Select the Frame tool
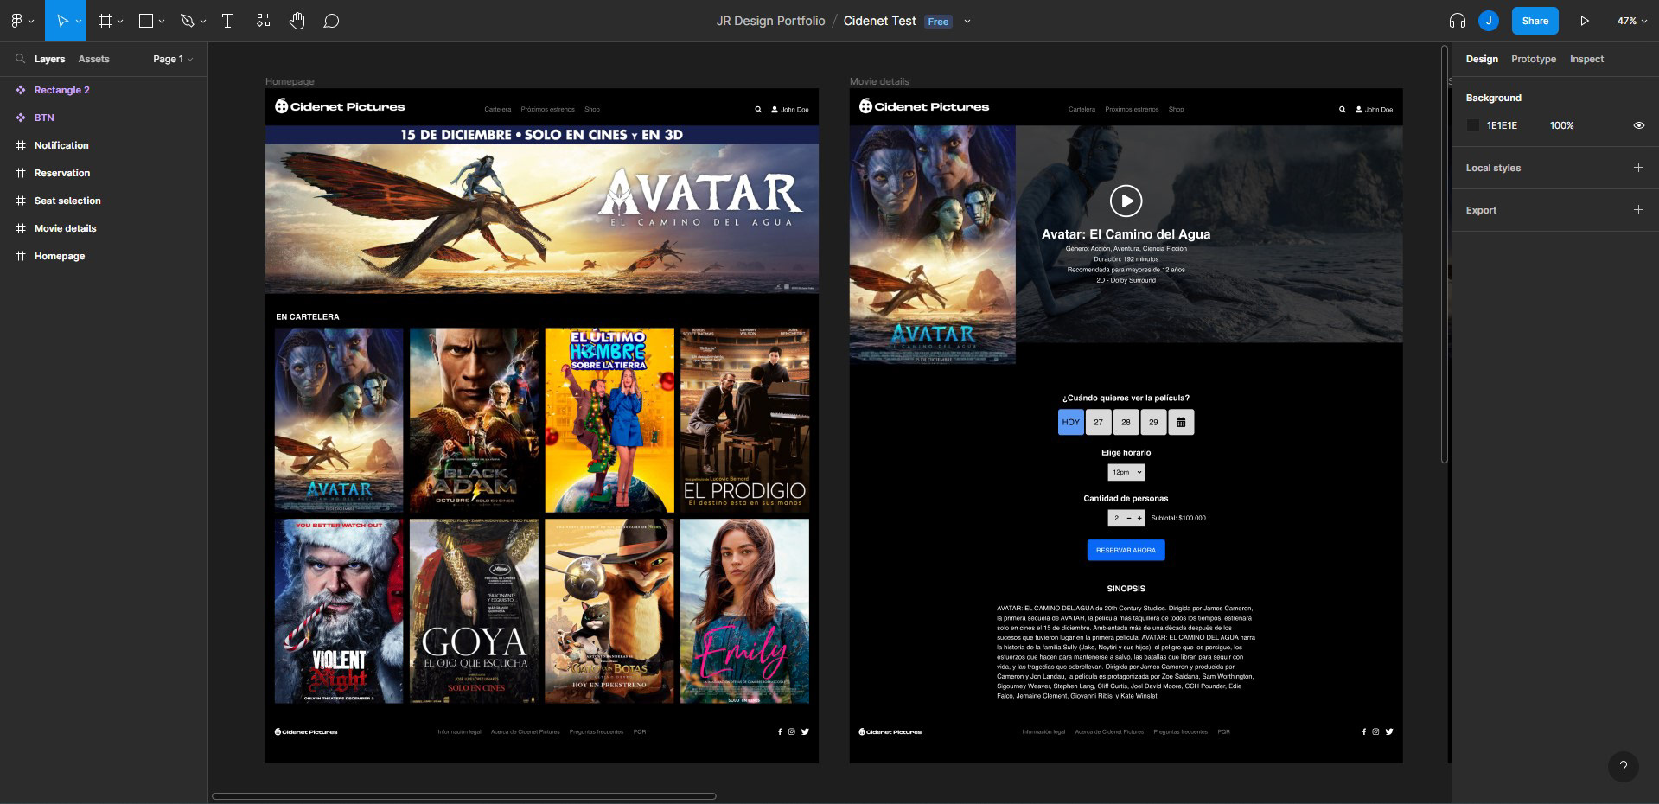1659x804 pixels. click(x=105, y=21)
